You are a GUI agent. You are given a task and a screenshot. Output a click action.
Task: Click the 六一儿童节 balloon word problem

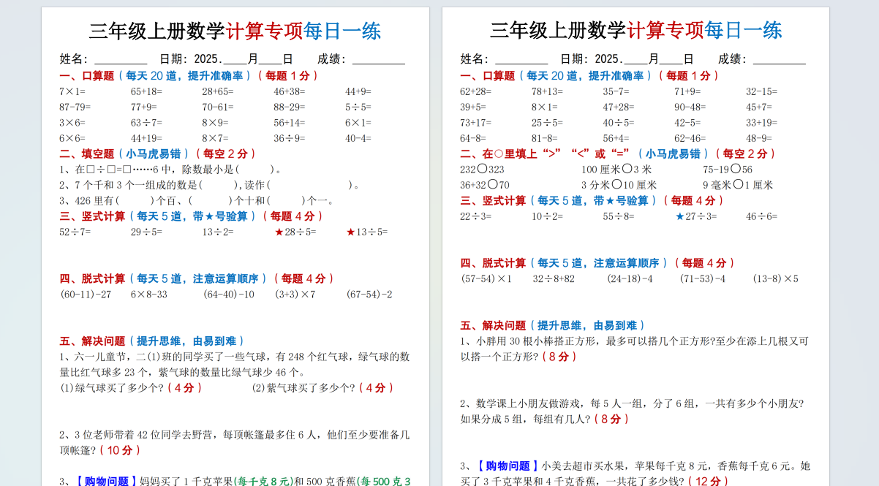234,364
